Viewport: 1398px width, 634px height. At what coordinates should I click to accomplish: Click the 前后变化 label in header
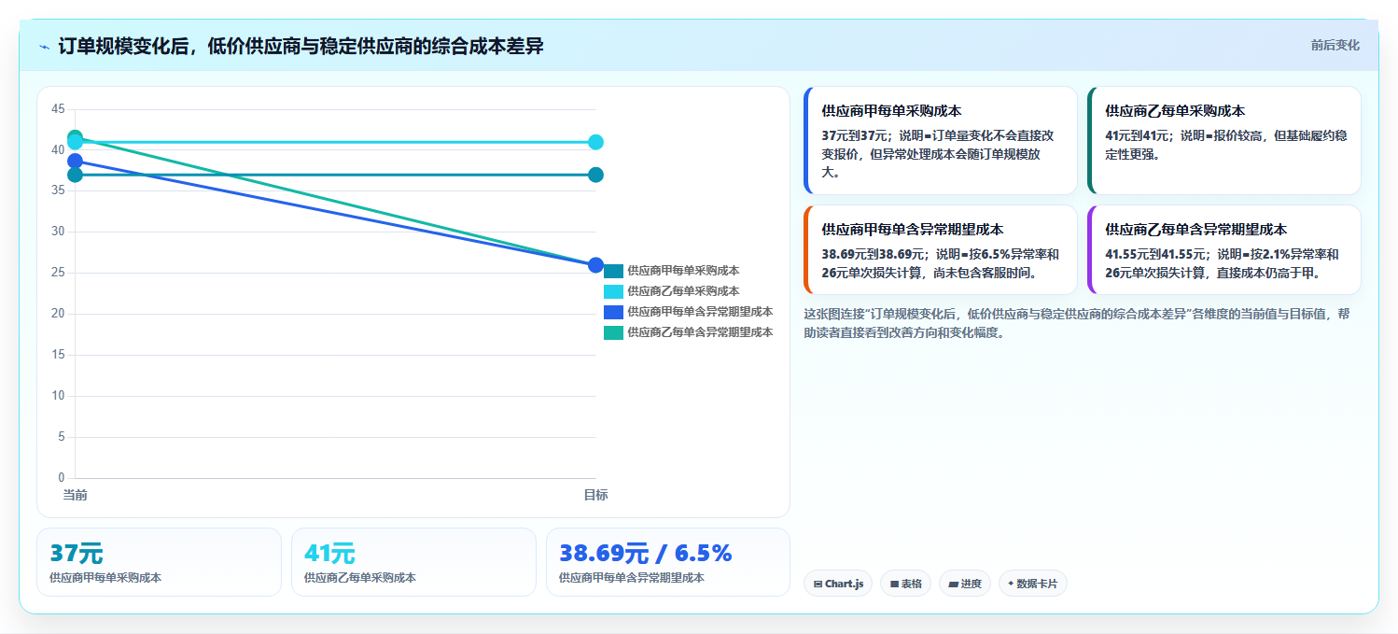[x=1335, y=45]
